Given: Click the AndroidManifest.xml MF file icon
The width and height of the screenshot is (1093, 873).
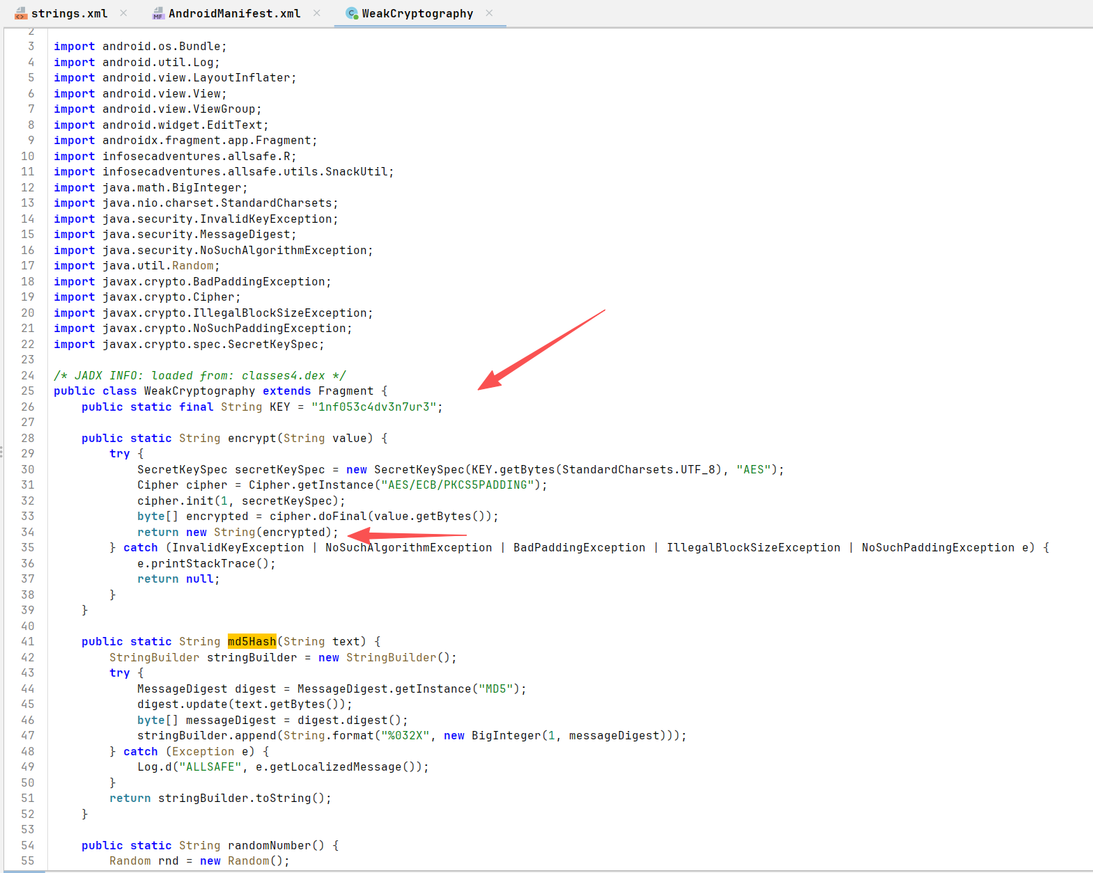Looking at the screenshot, I should click(158, 14).
